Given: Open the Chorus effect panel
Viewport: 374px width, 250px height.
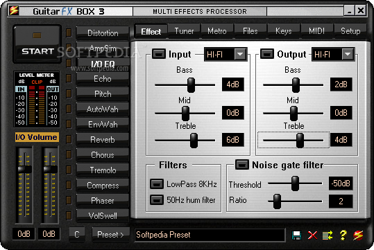Looking at the screenshot, I should point(103,154).
